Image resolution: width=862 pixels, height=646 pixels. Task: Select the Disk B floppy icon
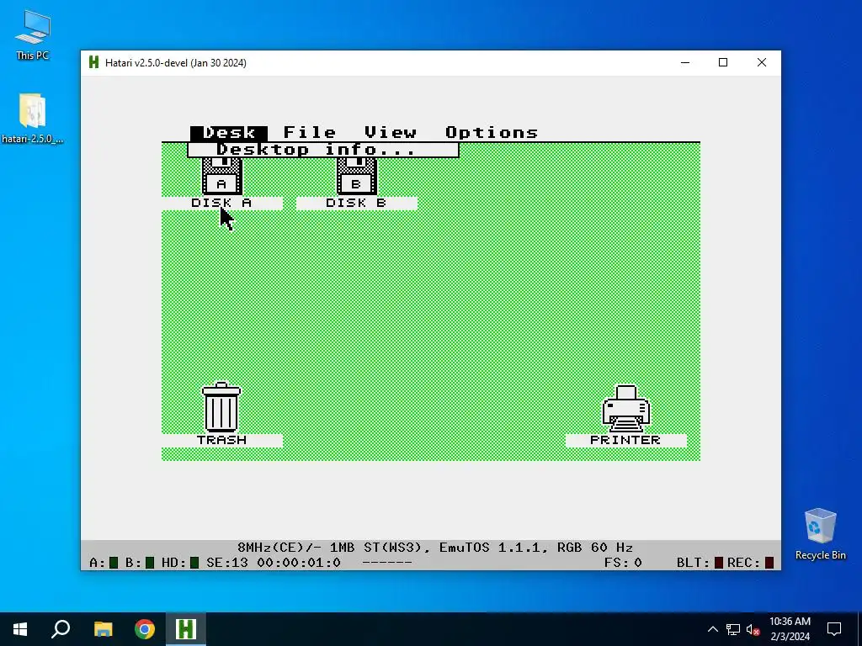357,177
